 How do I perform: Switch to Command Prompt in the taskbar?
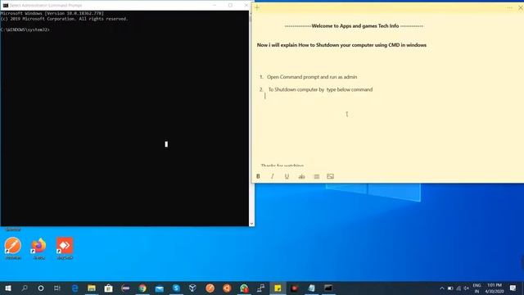point(328,288)
